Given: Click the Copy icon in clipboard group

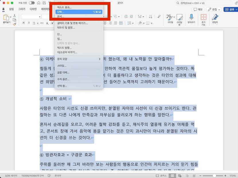Looking at the screenshot, I should click(14, 20).
